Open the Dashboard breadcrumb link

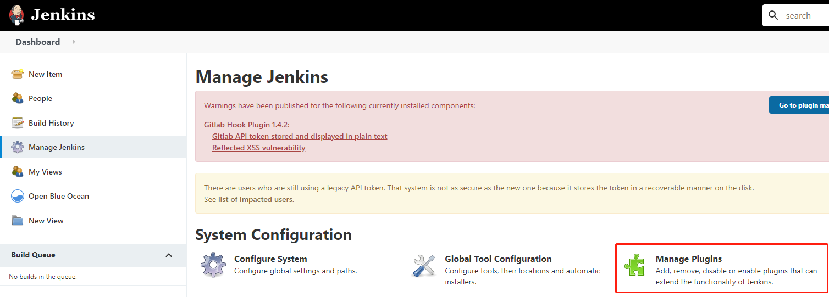pos(38,42)
